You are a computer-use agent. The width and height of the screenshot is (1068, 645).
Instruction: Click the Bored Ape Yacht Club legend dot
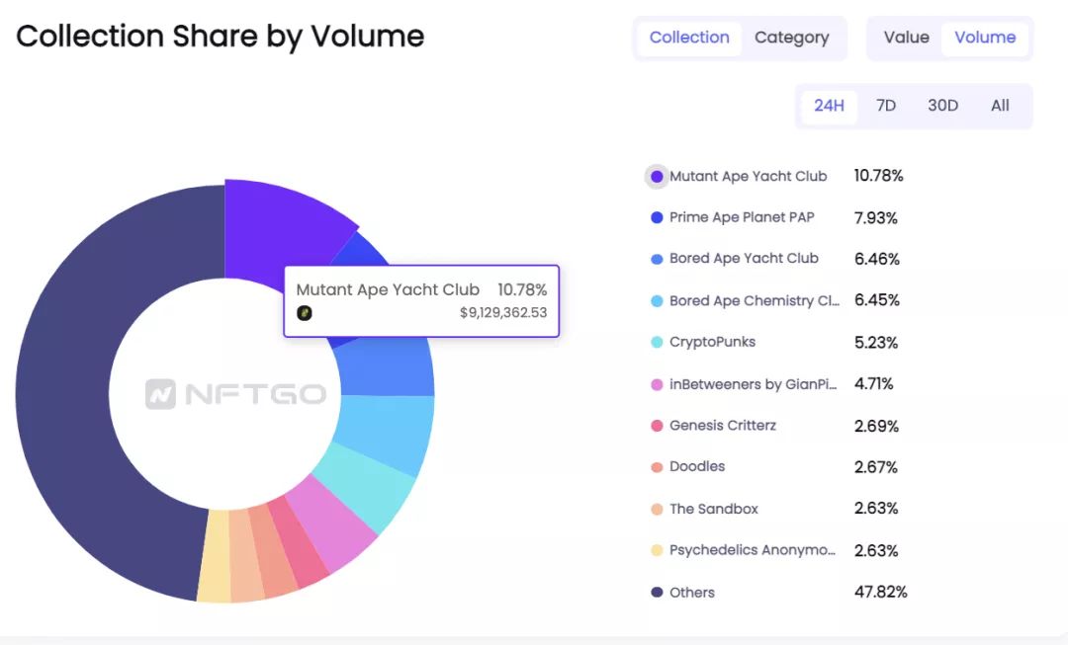pyautogui.click(x=657, y=259)
